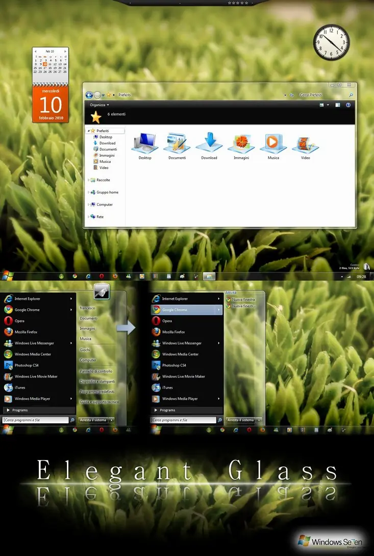Toggle the preview pane in Explorer
374x556 pixels.
(337, 105)
